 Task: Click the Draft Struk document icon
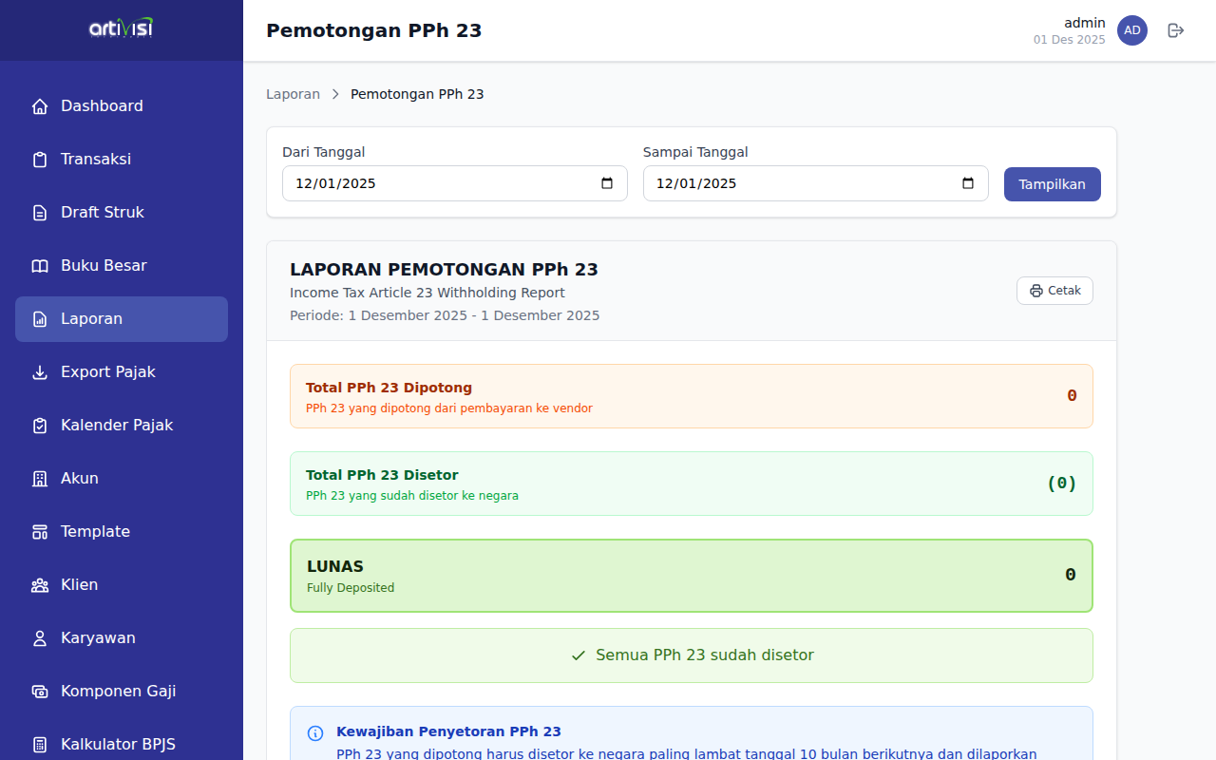(40, 213)
